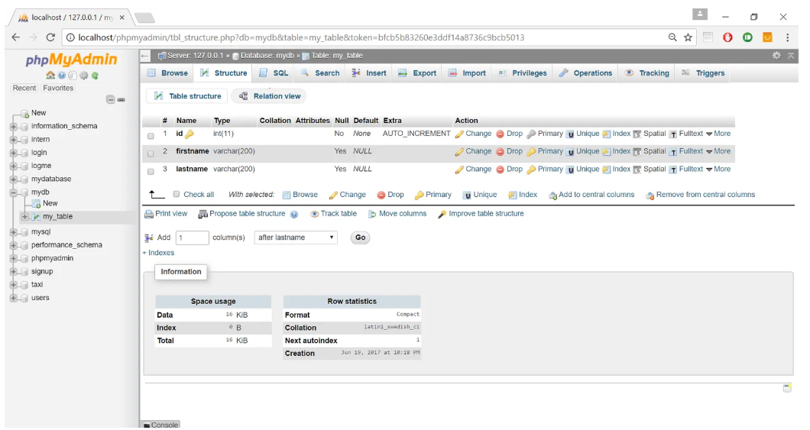810x430 pixels.
Task: Click the red Drop icon for lastname
Action: [x=501, y=170]
